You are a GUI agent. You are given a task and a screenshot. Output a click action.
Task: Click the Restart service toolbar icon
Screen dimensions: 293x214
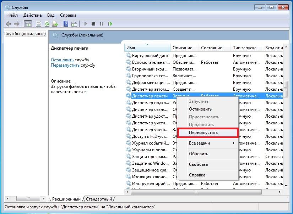(110, 24)
